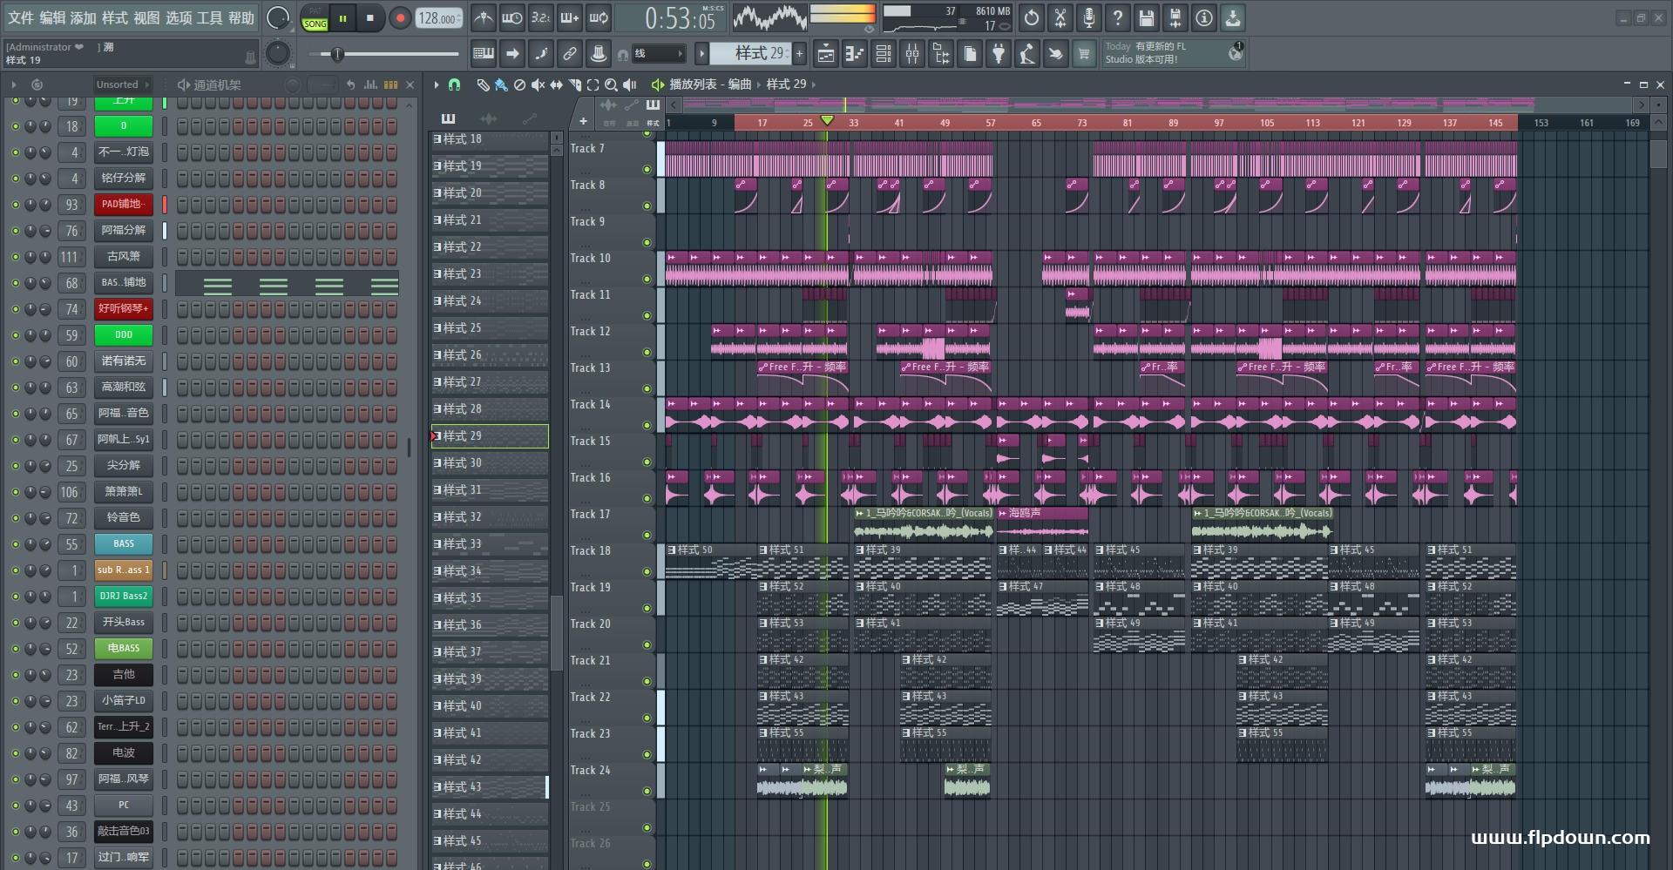Open the 编辑 (Edit) menu
This screenshot has height=870, width=1673.
tap(52, 17)
